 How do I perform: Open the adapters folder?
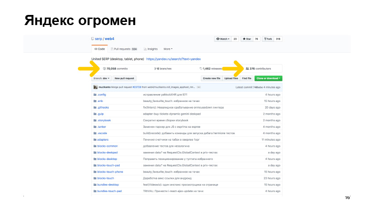(103, 140)
